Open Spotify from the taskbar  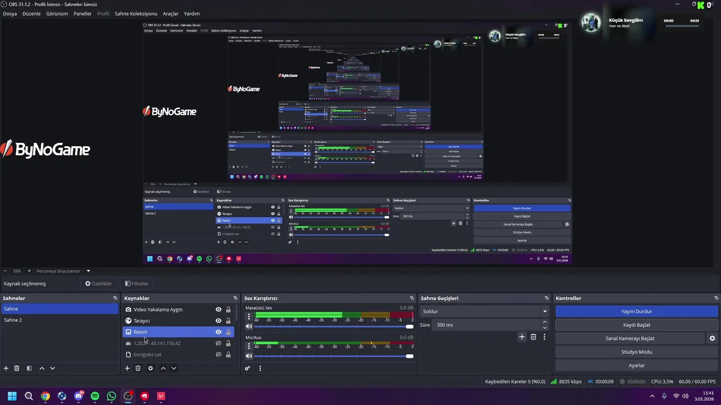click(x=95, y=396)
